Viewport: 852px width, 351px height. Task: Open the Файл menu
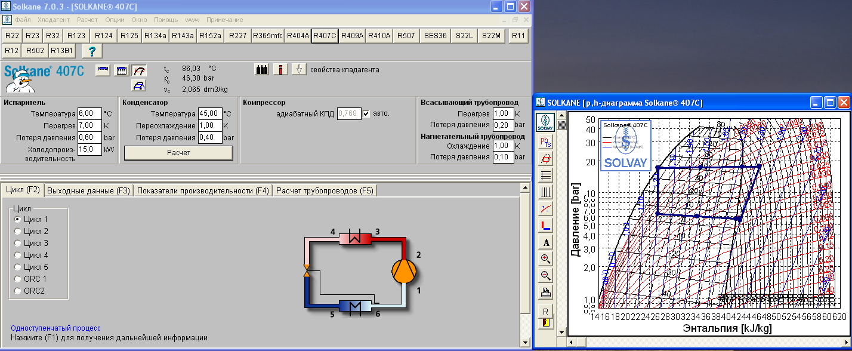(x=23, y=20)
